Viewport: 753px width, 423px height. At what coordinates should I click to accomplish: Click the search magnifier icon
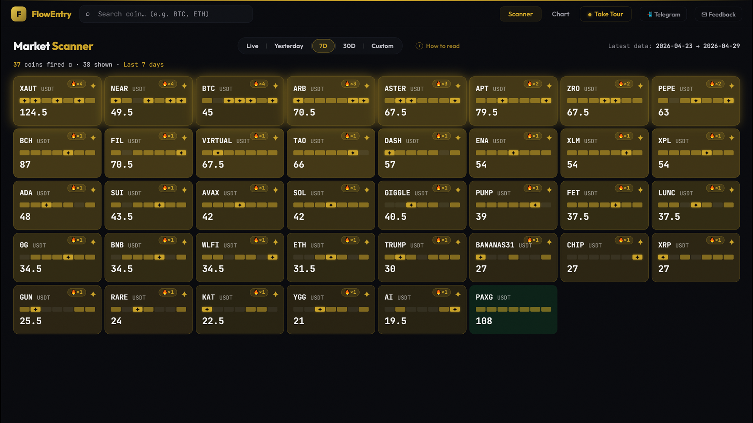pyautogui.click(x=87, y=14)
